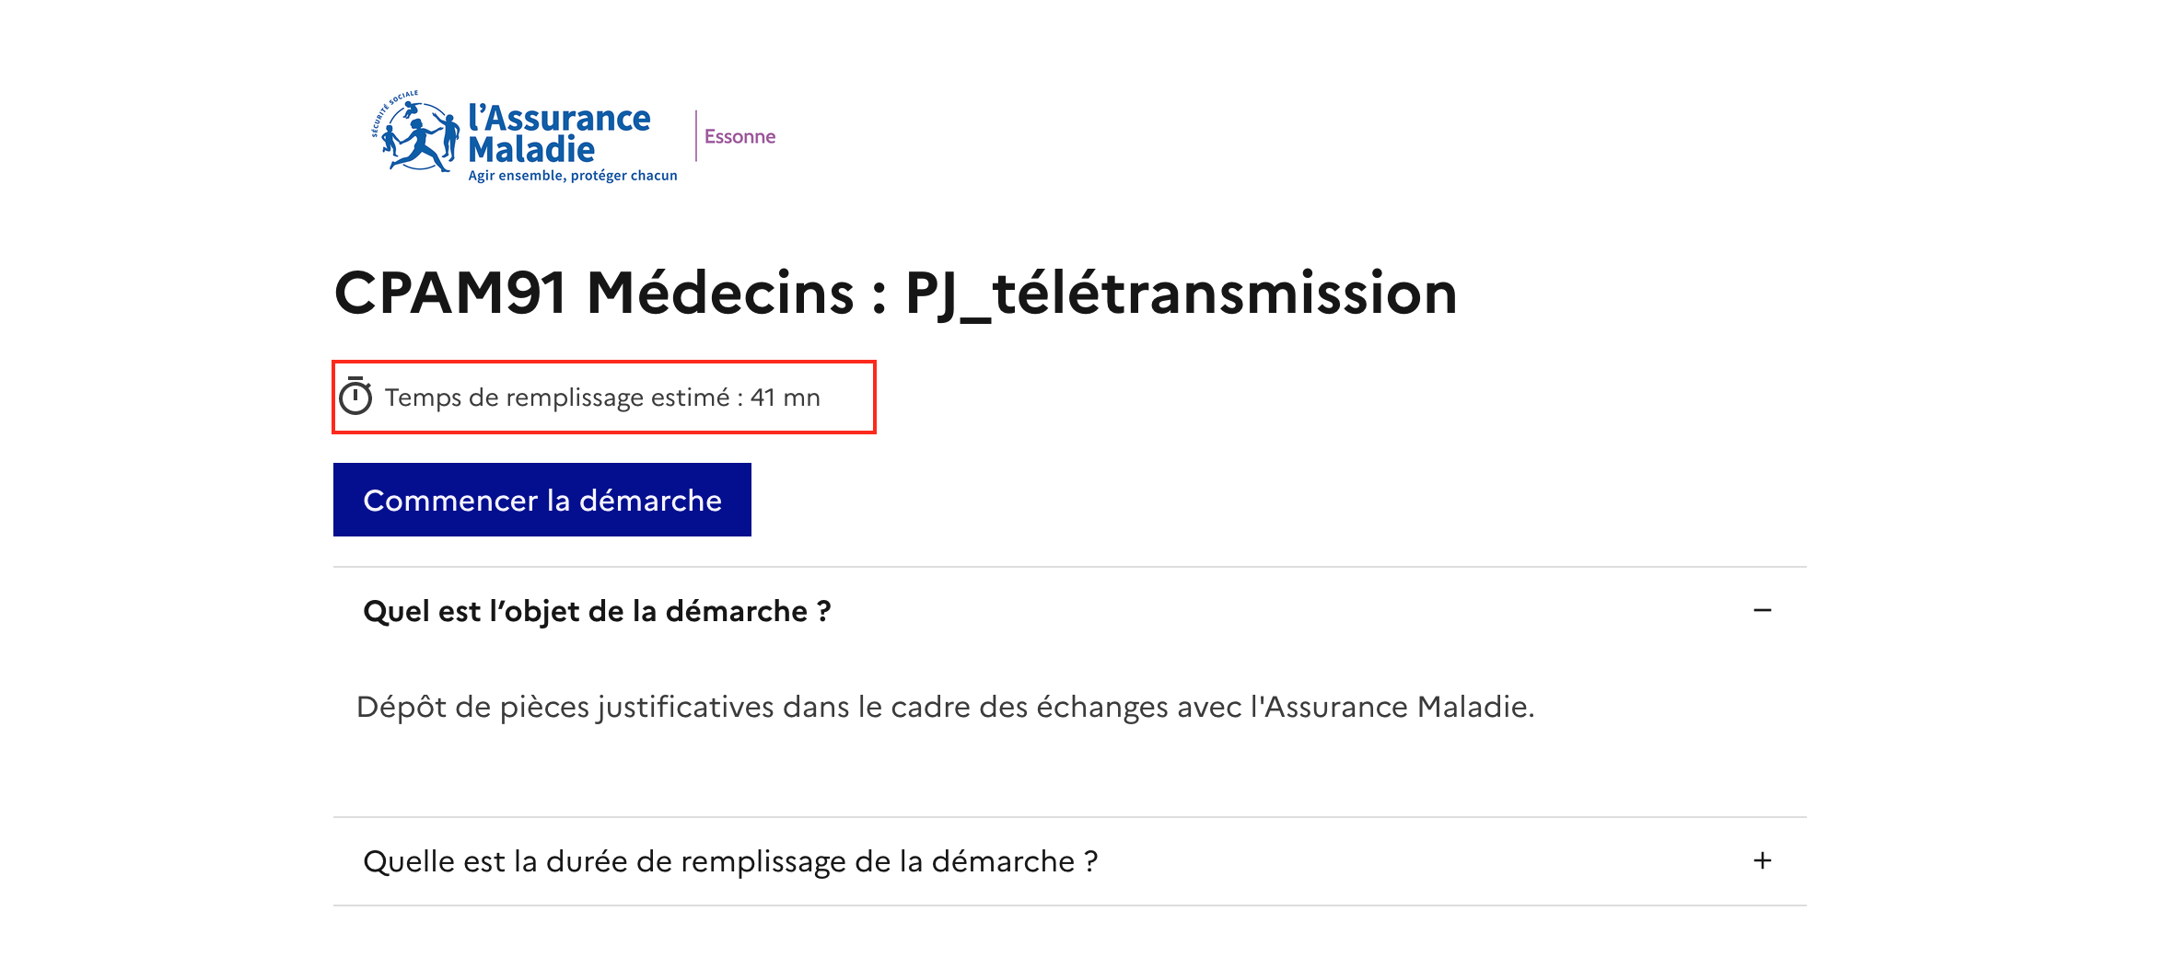
Task: Click the 'Dépôt de pièces justificatives' description
Action: click(946, 707)
